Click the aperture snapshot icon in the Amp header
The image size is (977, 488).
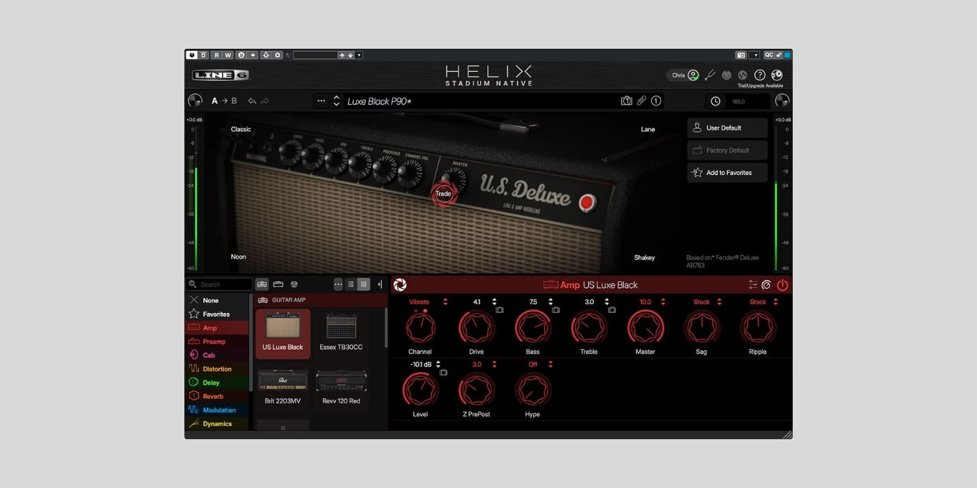[x=400, y=284]
